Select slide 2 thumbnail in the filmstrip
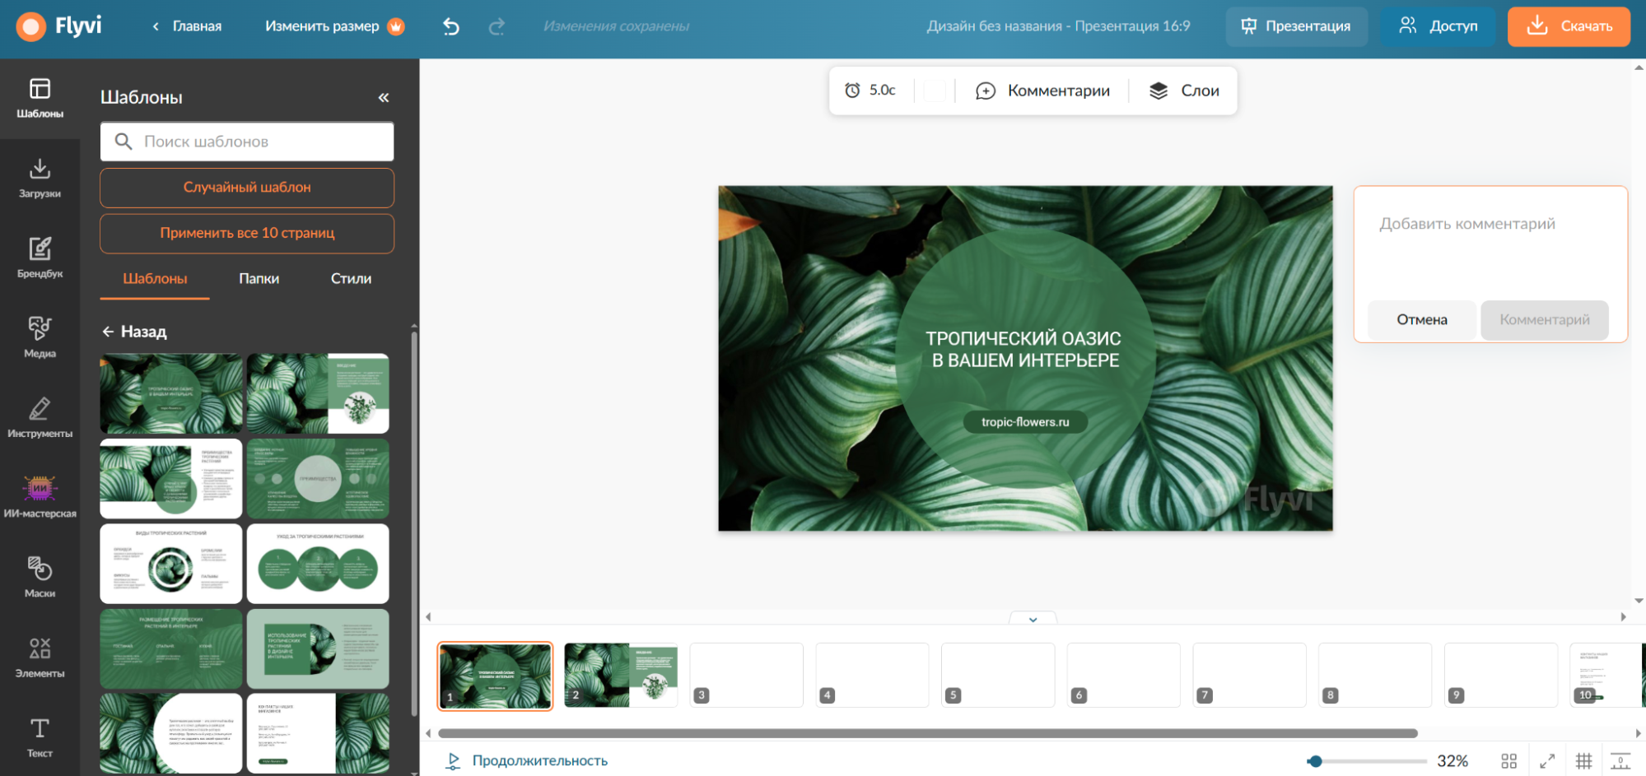1646x776 pixels. click(x=621, y=676)
